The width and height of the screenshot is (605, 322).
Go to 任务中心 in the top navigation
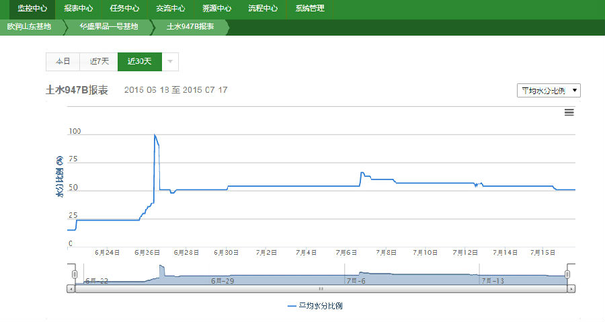(124, 9)
